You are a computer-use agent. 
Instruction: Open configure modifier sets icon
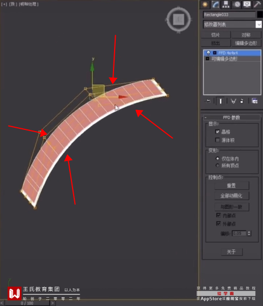tap(255, 101)
